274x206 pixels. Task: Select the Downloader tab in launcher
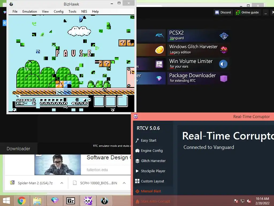tap(18, 149)
